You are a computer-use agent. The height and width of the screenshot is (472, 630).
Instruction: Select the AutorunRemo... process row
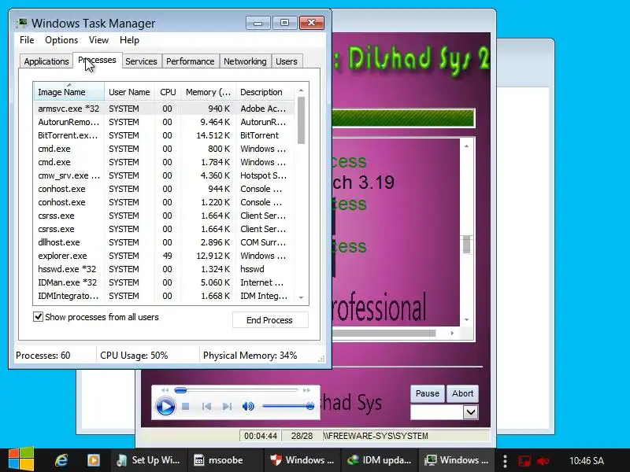(164, 122)
